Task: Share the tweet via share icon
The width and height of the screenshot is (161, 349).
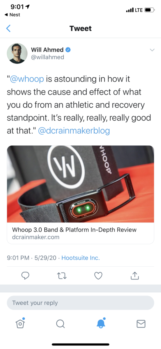Action: click(x=135, y=275)
